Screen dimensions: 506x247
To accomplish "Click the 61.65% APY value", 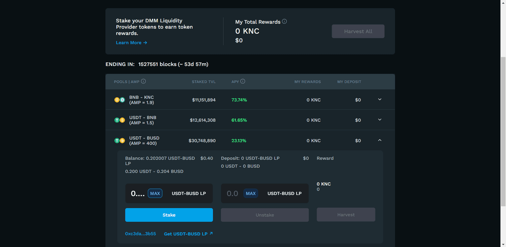I will click(239, 120).
